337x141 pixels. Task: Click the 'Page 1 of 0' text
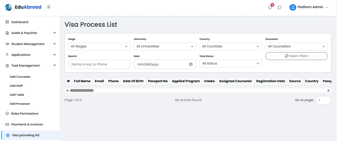click(73, 100)
